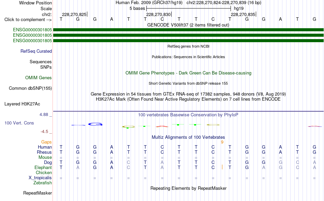Select the Chicken species row label

coord(44,172)
